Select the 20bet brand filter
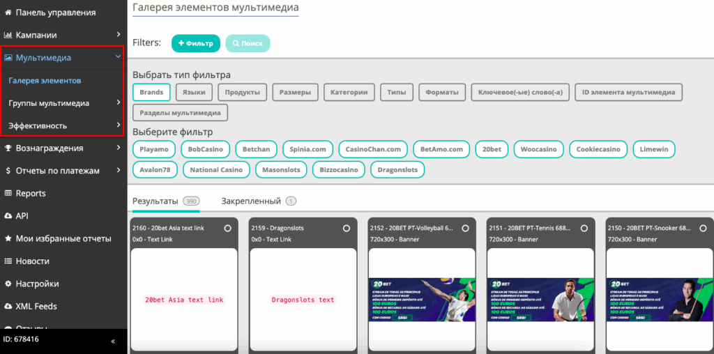Image resolution: width=714 pixels, height=354 pixels. click(x=492, y=149)
